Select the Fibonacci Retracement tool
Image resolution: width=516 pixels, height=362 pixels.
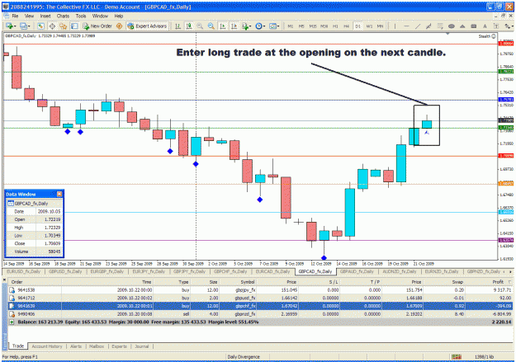click(440, 26)
